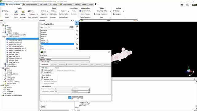Click Cancel in the Wall dialog

point(75,98)
